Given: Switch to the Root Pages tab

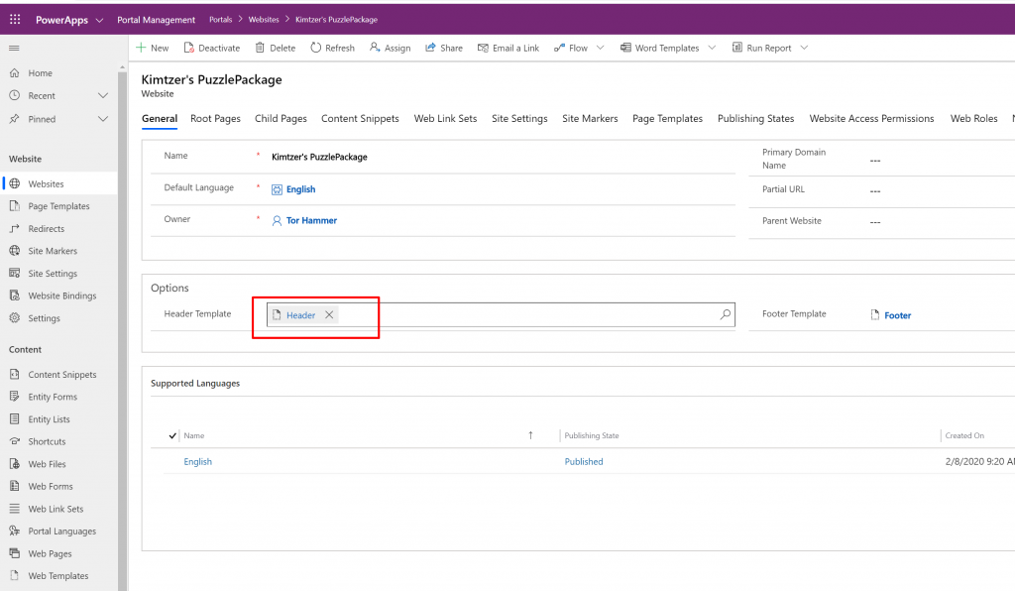Looking at the screenshot, I should pyautogui.click(x=215, y=118).
